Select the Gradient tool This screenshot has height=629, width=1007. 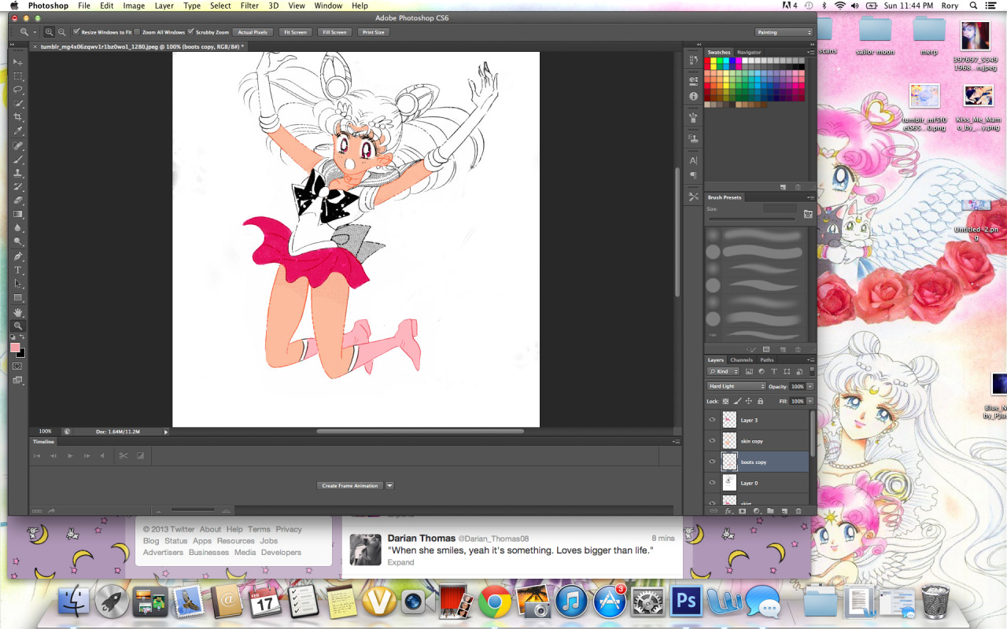(x=18, y=214)
